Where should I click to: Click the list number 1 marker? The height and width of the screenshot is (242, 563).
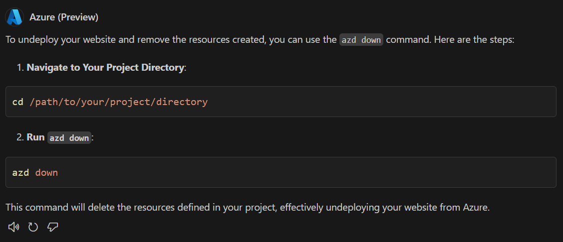20,67
